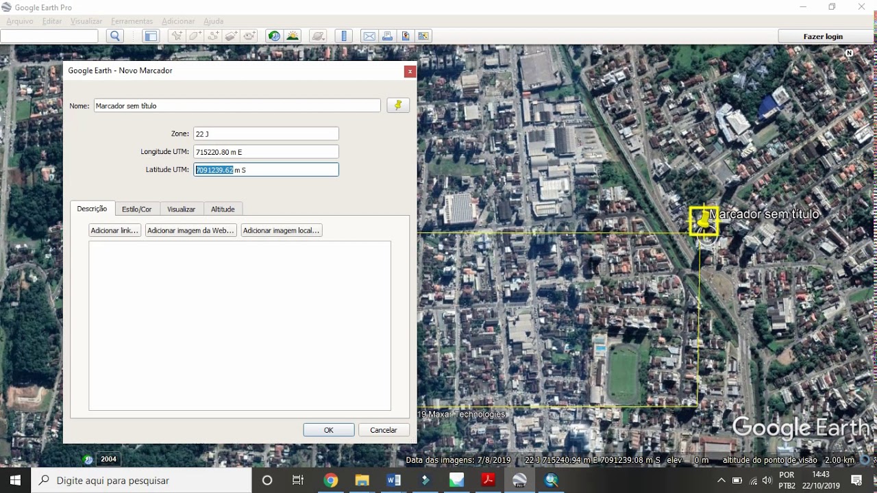The height and width of the screenshot is (493, 877).
Task: Click the historical imagery icon next to 2004
Action: click(88, 459)
